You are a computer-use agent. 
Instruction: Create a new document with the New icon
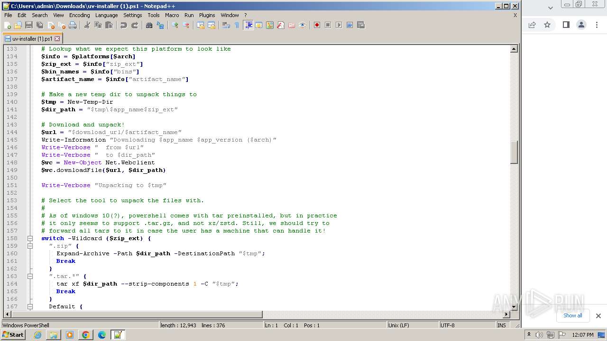[8, 25]
